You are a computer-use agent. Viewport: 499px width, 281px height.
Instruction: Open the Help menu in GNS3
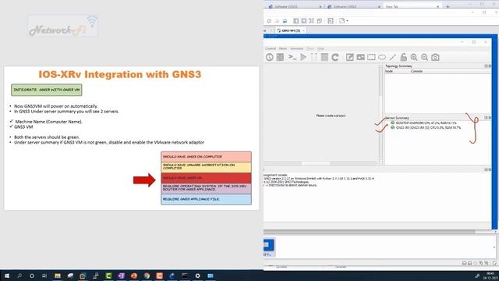pyautogui.click(x=320, y=48)
